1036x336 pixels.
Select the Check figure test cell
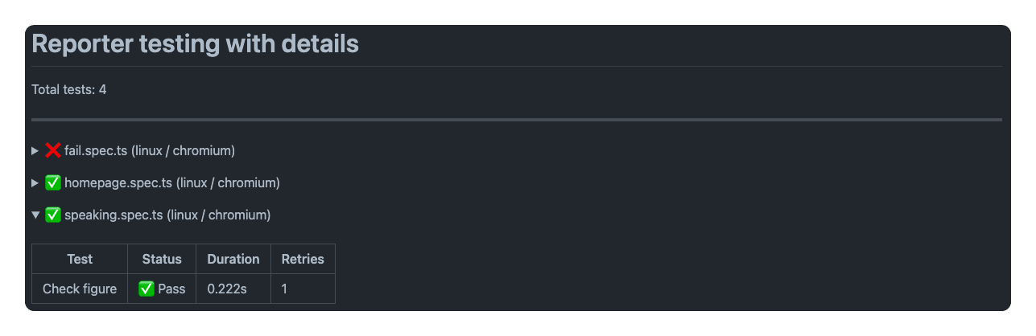[80, 289]
